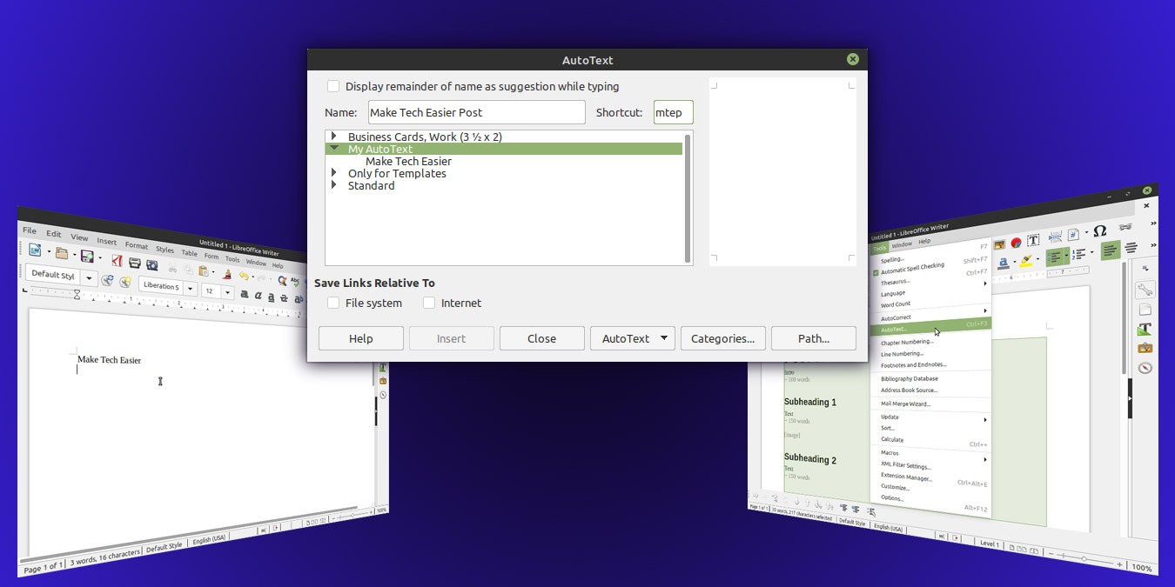The image size is (1175, 587).
Task: Click inside the Shortcut field showing mtep
Action: click(672, 112)
